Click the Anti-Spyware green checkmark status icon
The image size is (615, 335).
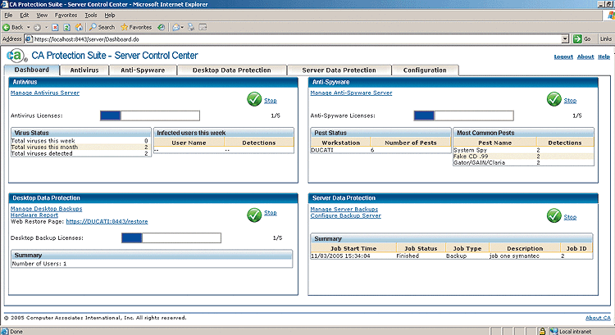[553, 99]
